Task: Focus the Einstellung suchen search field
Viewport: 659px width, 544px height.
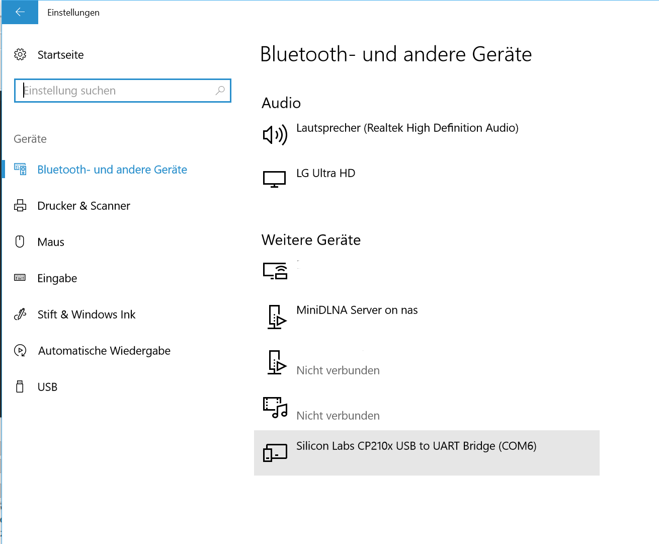Action: coord(123,91)
